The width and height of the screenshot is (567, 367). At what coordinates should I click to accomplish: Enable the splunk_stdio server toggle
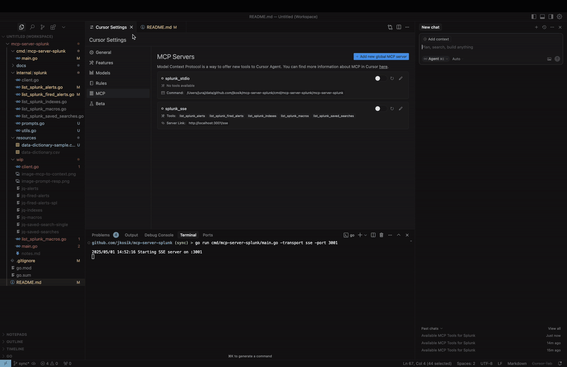tap(378, 78)
